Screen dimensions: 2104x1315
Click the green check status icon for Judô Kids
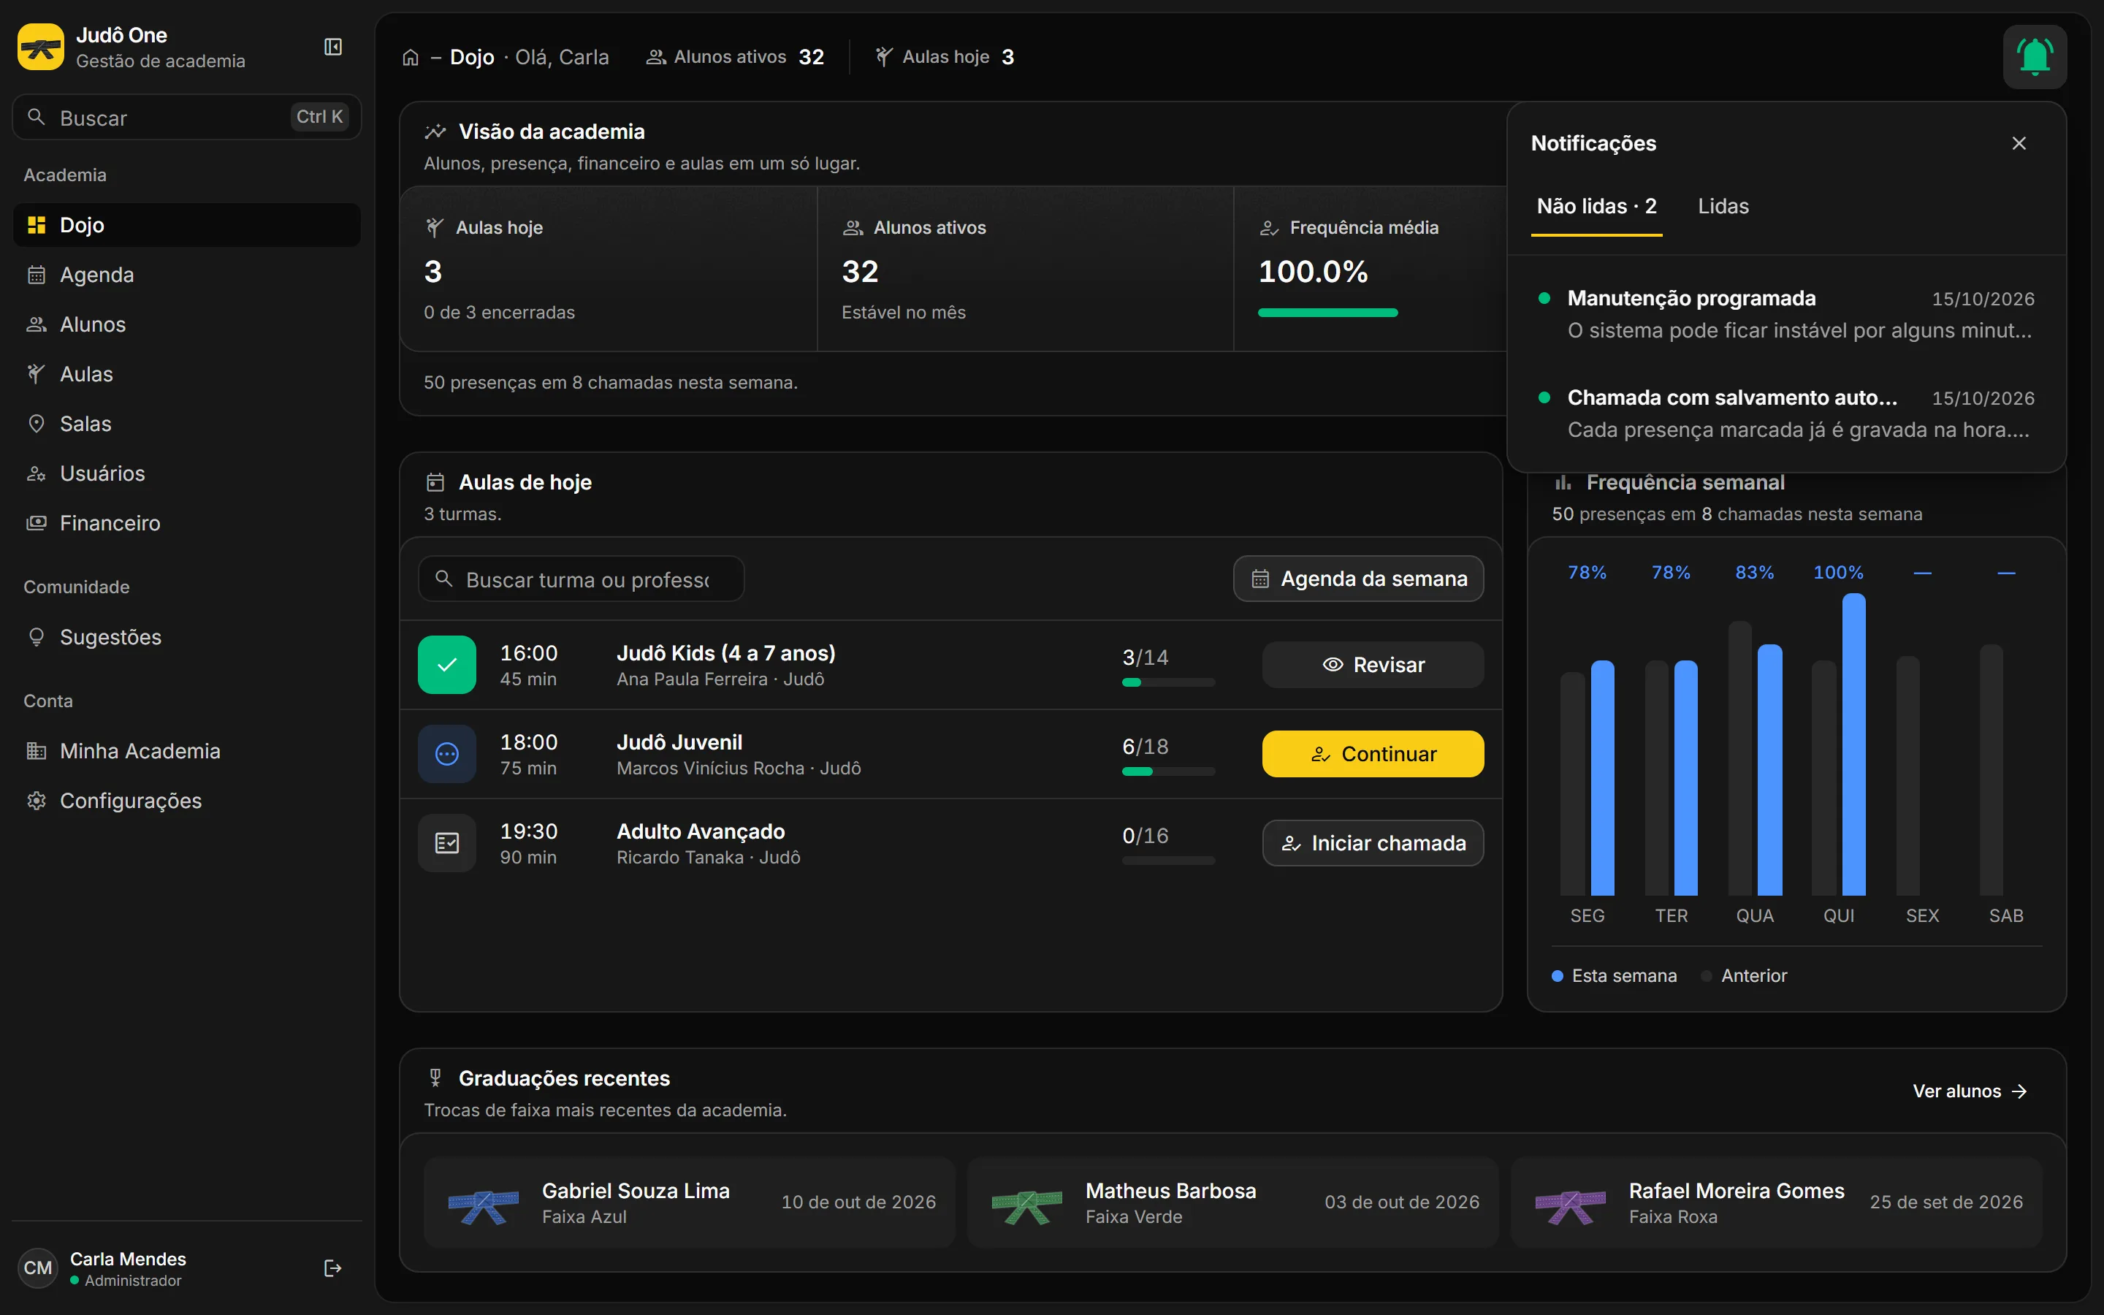point(447,666)
